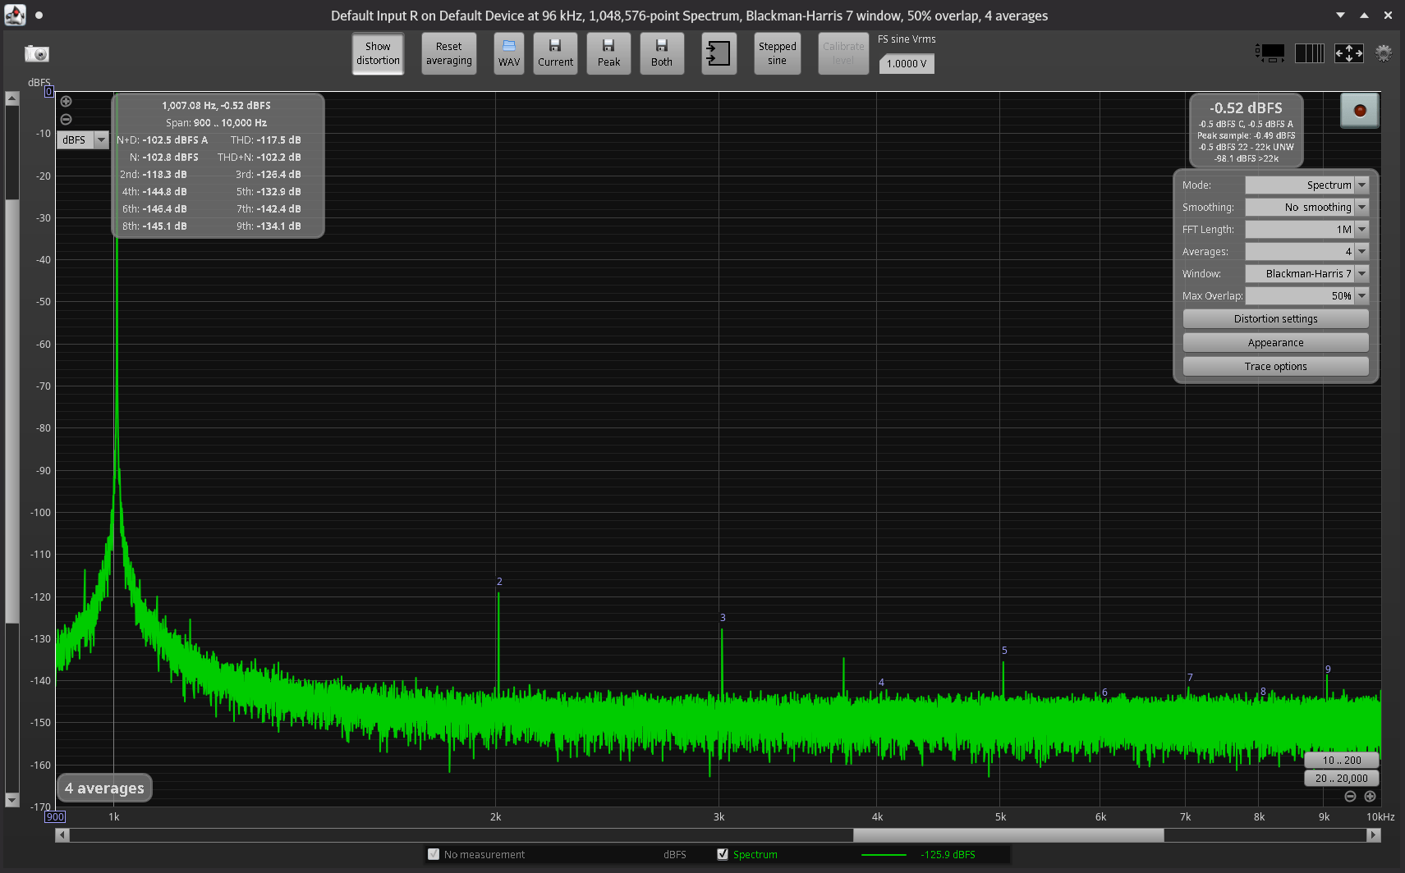This screenshot has height=873, width=1405.
Task: Open the Max Overlap dropdown
Action: 1306,295
